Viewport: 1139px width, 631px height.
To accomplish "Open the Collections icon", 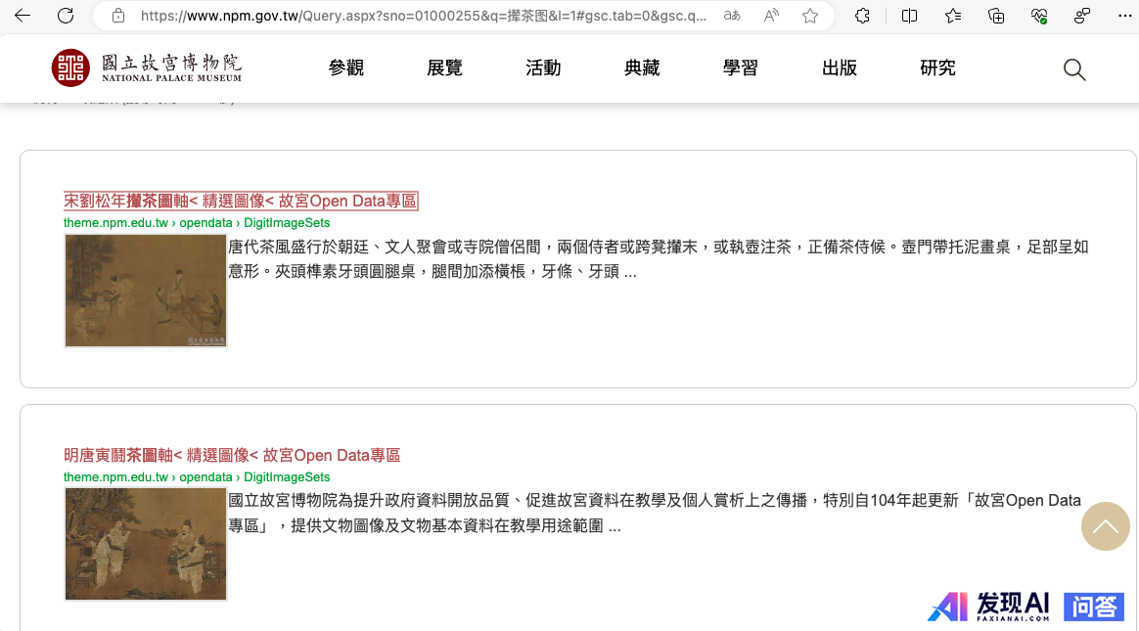I will pyautogui.click(x=996, y=16).
